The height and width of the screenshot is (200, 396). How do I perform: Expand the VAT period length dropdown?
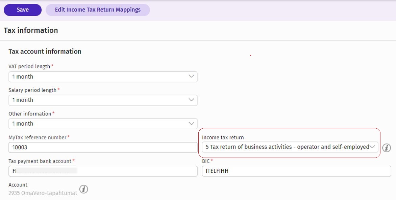click(103, 77)
